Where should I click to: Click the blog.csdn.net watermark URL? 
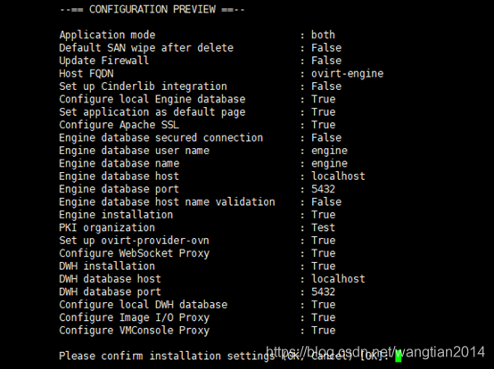tap(375, 352)
